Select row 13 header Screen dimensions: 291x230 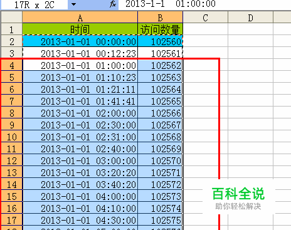click(x=12, y=172)
